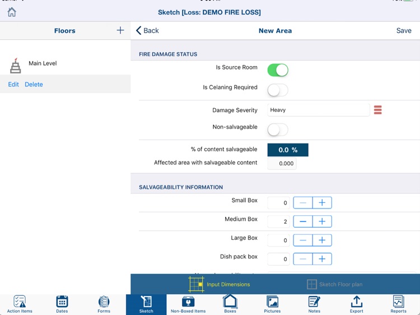The image size is (420, 315).
Task: Open Damage Severity Heavy field
Action: click(319, 110)
